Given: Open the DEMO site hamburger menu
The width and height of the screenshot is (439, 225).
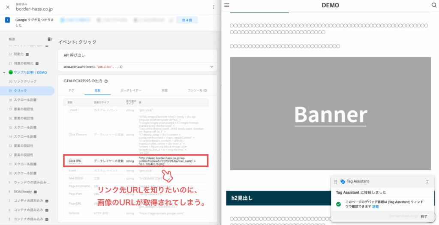Looking at the screenshot, I should (x=227, y=5).
